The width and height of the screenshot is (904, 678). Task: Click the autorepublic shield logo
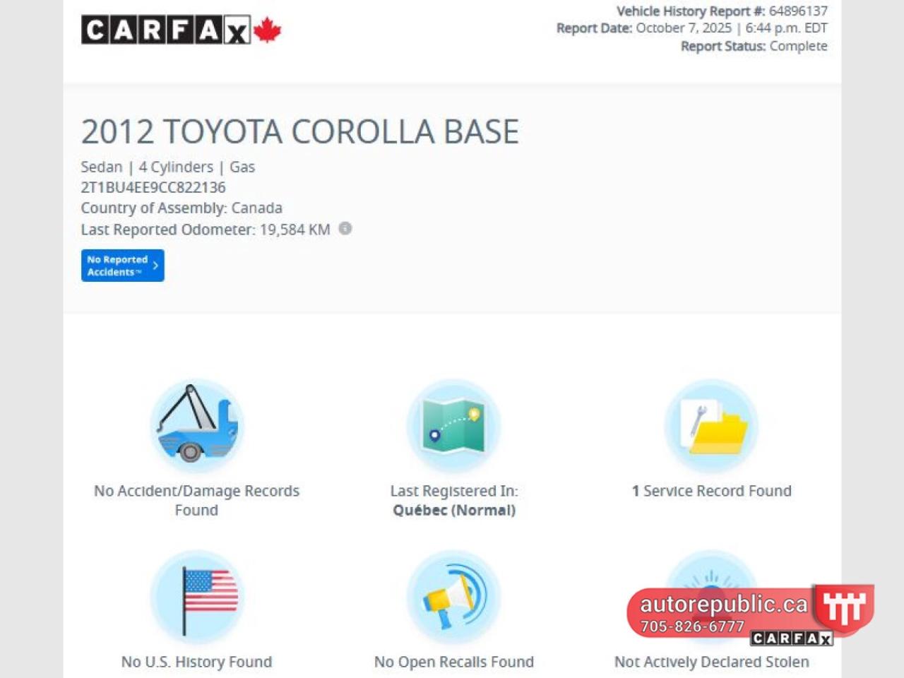844,607
